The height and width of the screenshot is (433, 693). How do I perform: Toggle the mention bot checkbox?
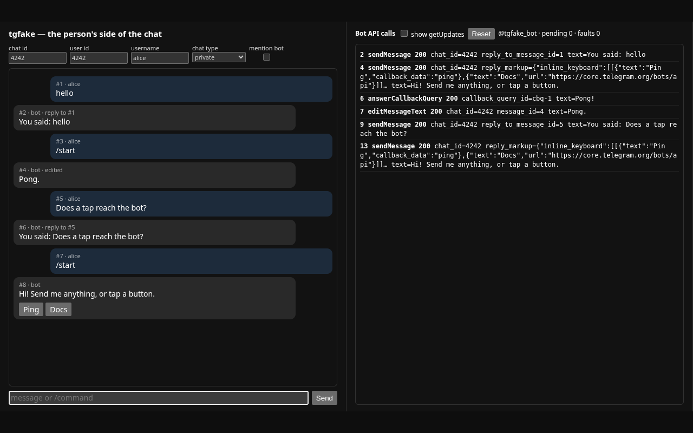point(266,57)
